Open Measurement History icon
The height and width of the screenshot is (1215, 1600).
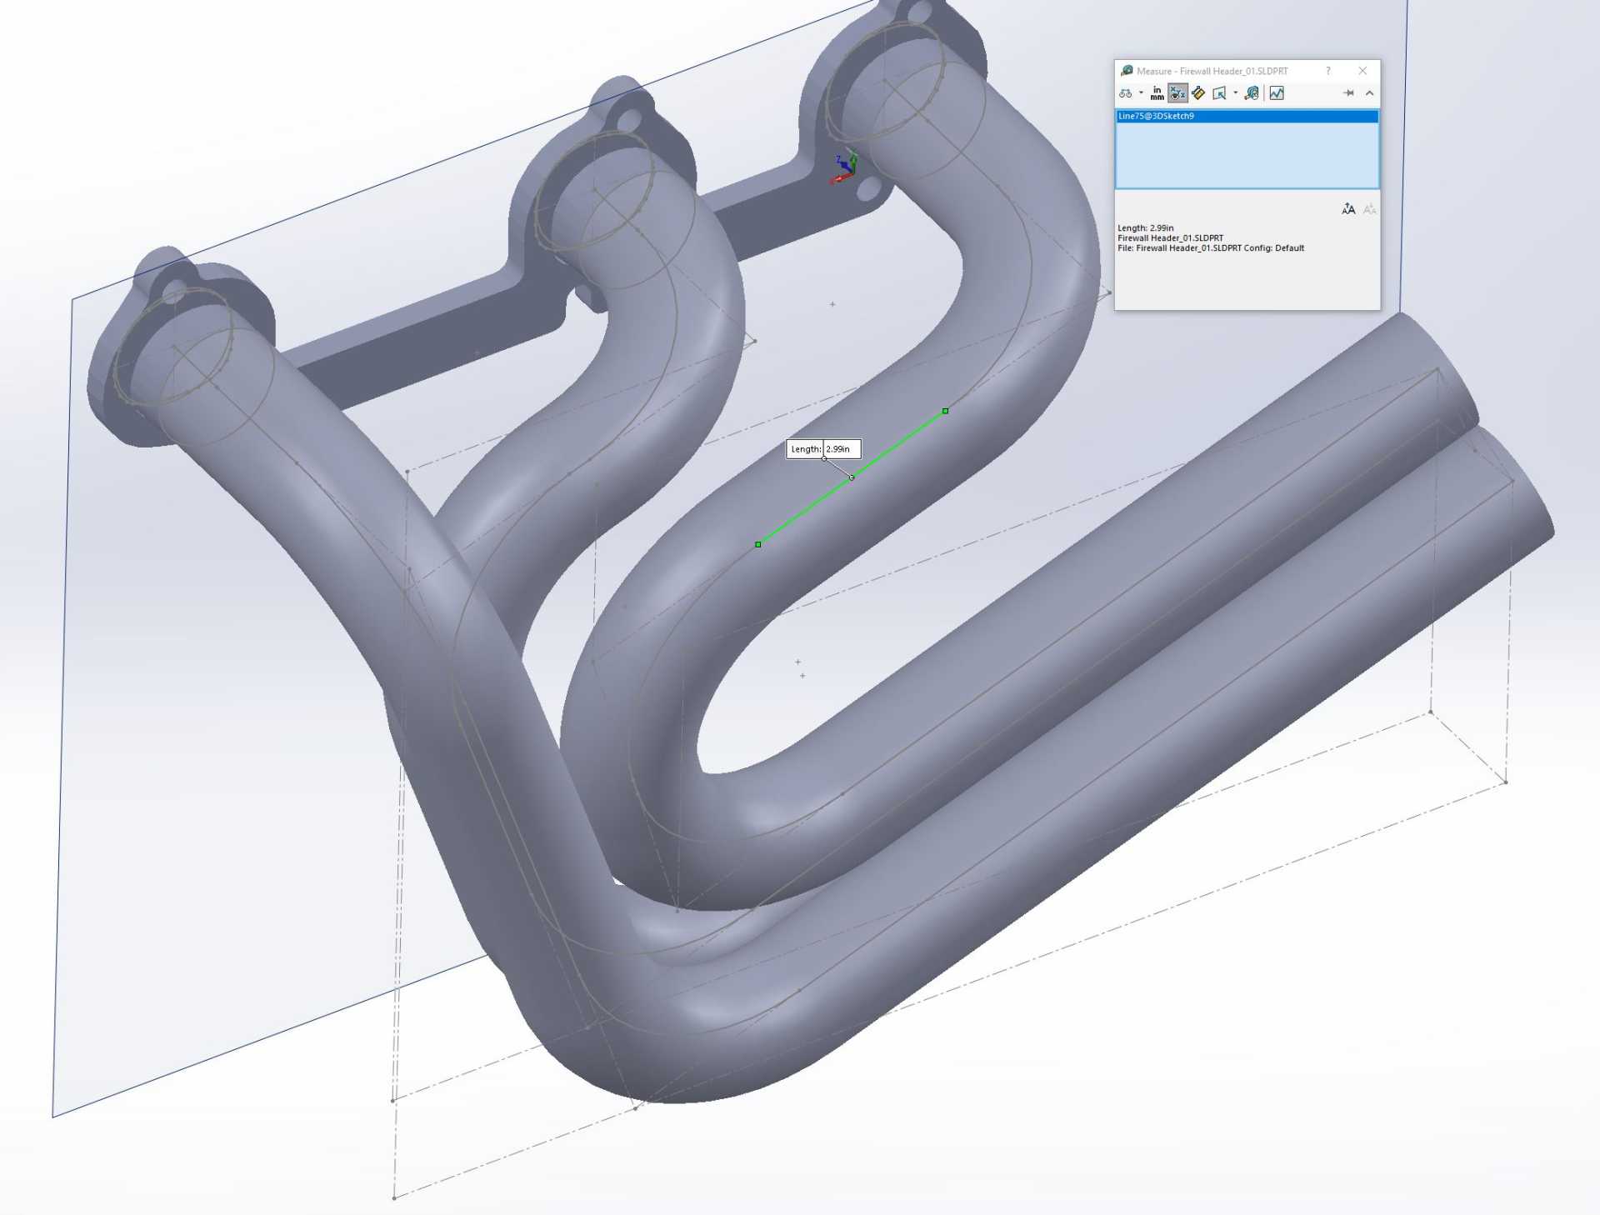tap(1252, 93)
